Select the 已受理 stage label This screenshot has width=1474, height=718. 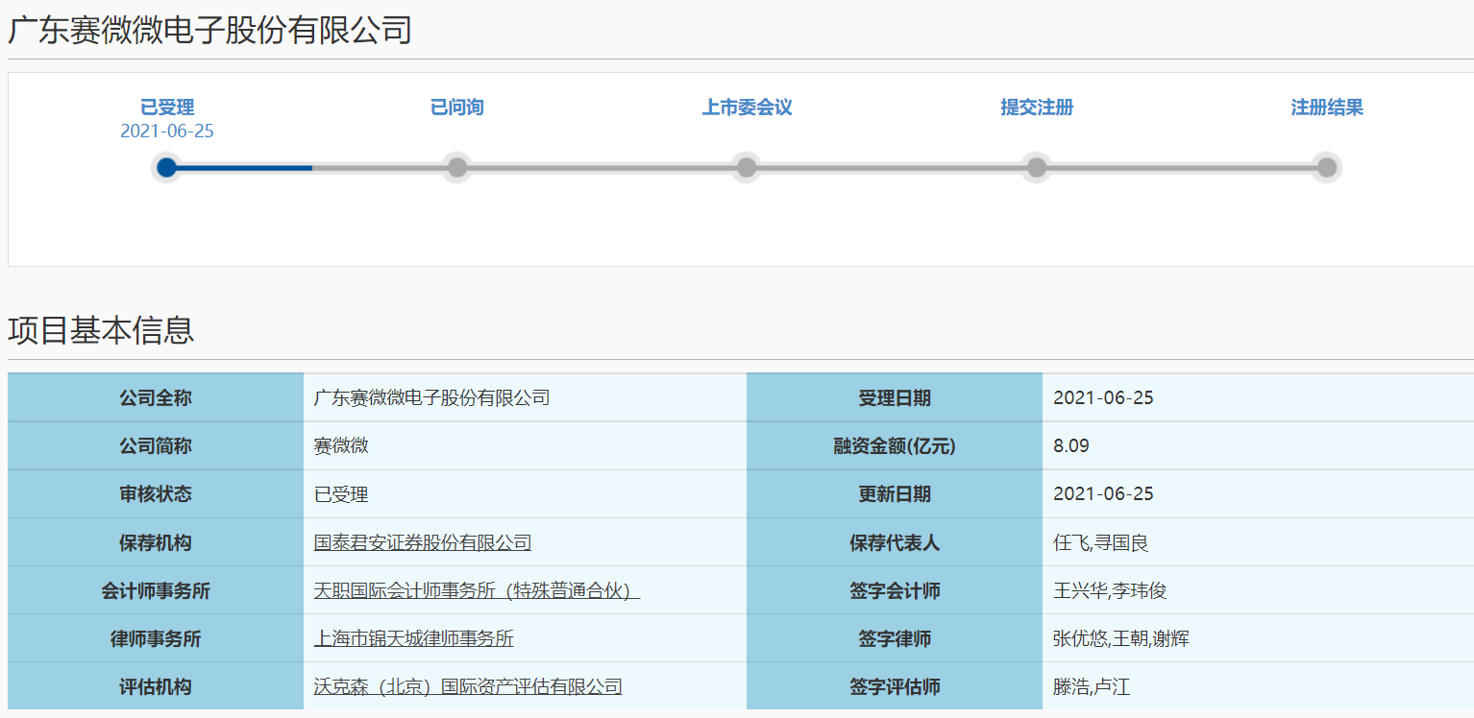(167, 108)
